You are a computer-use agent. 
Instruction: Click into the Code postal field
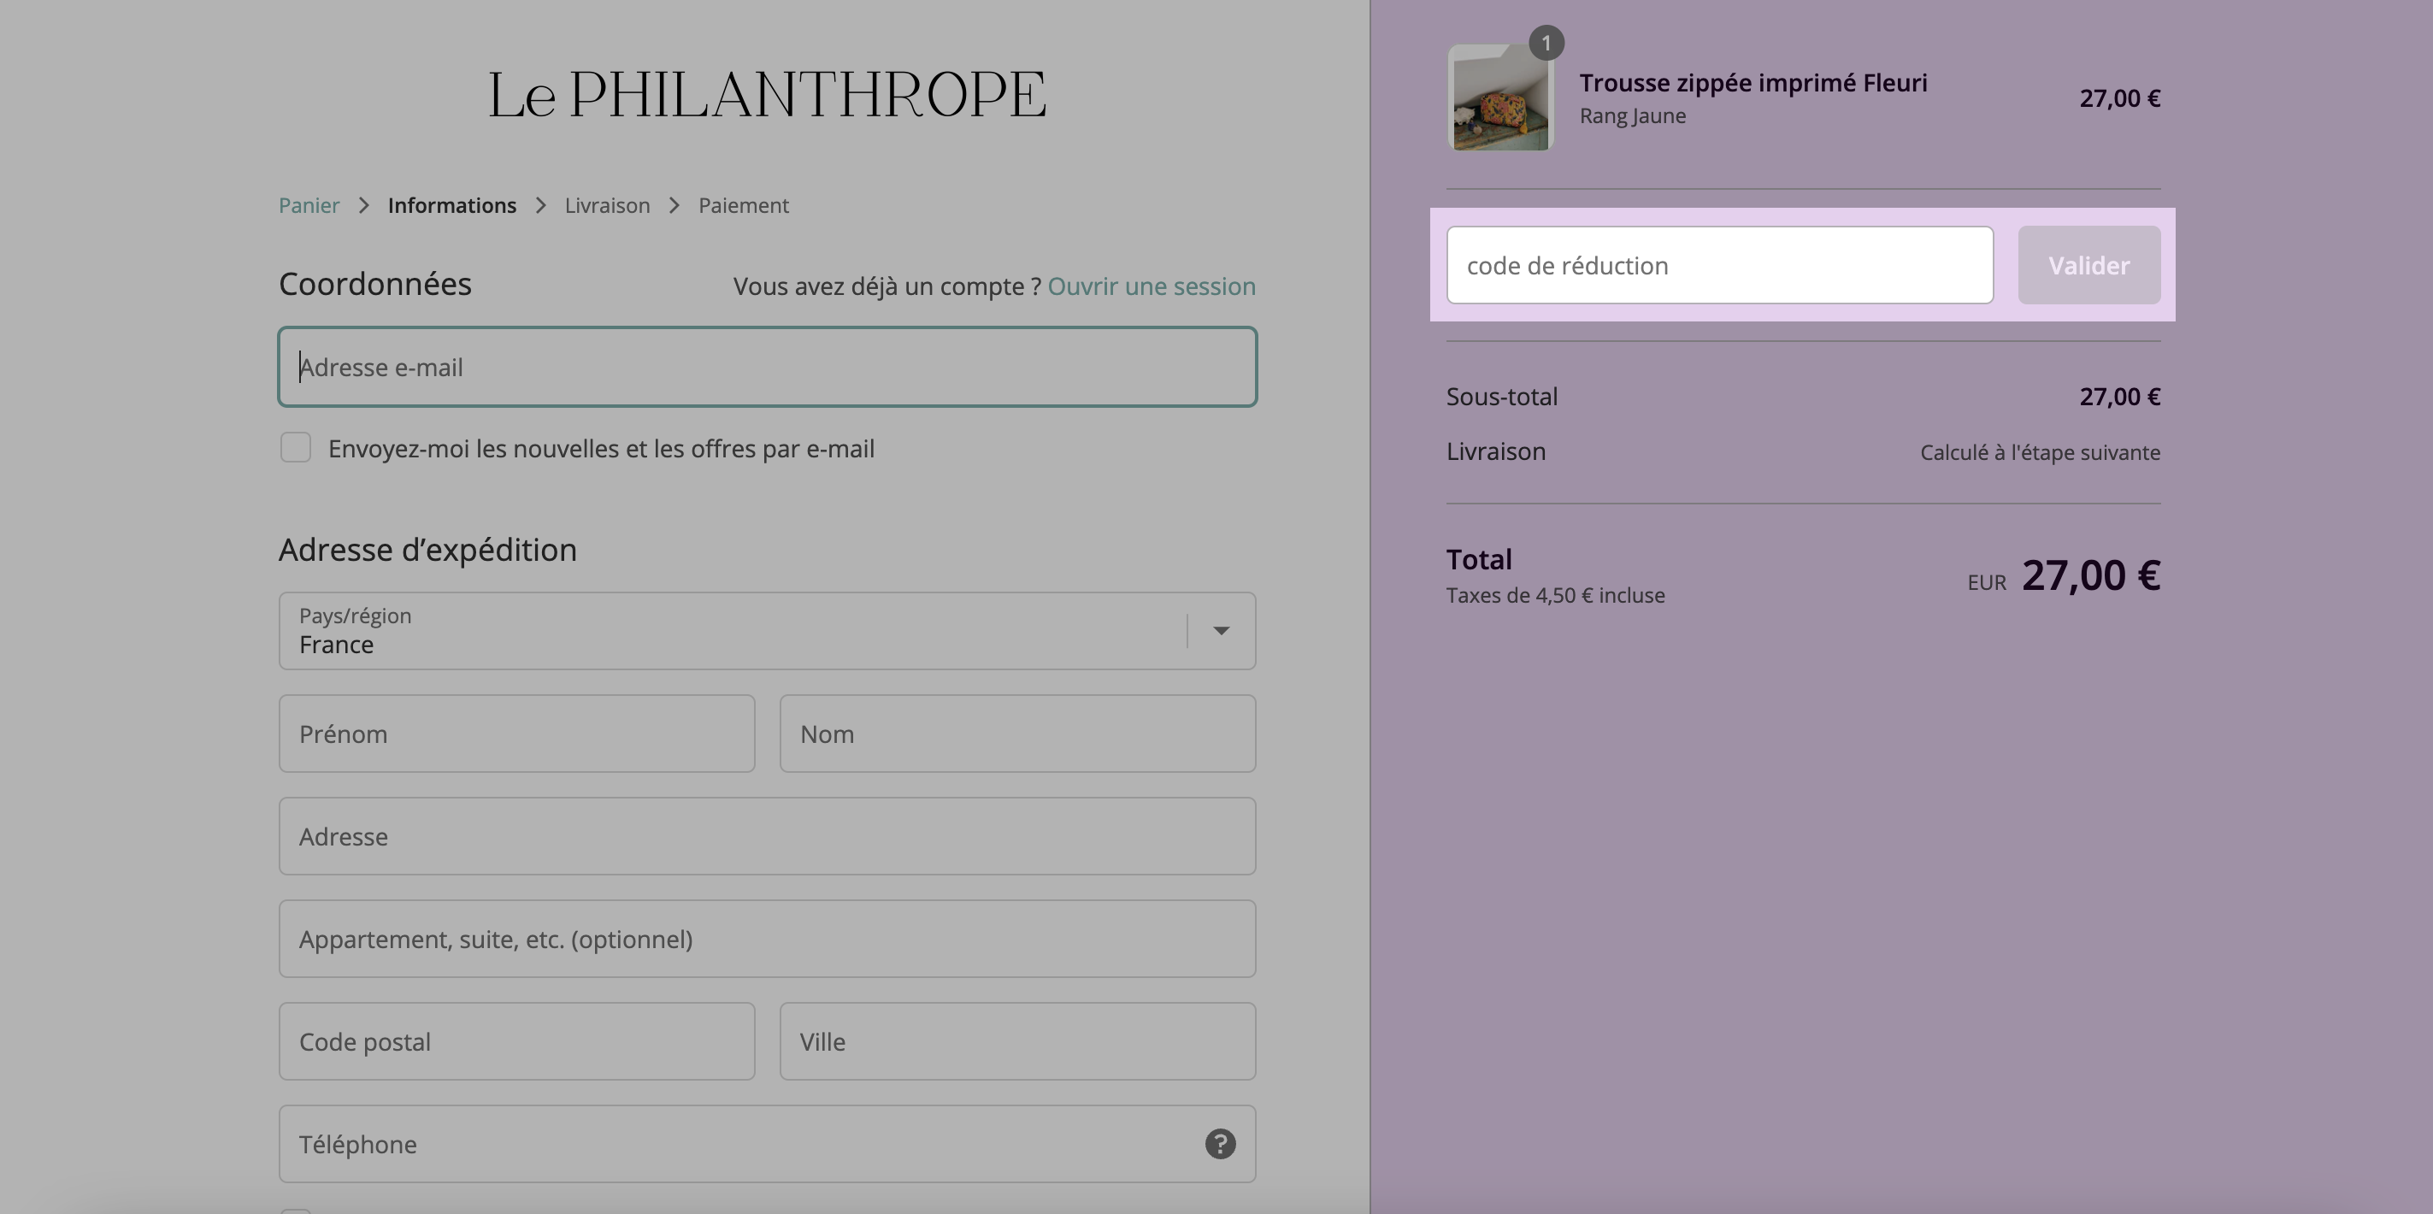click(516, 1042)
